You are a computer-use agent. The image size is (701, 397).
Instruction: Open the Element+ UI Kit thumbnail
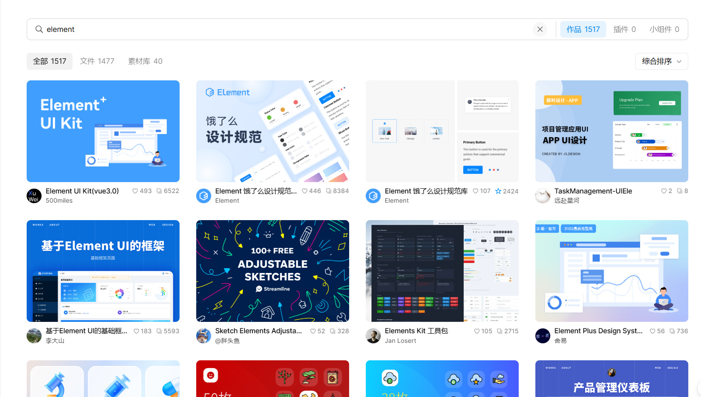[103, 131]
